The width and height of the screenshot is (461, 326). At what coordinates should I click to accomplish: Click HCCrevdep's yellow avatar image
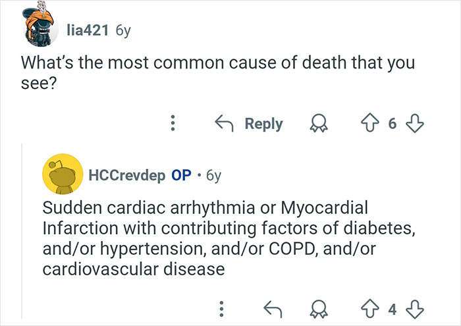[61, 176]
